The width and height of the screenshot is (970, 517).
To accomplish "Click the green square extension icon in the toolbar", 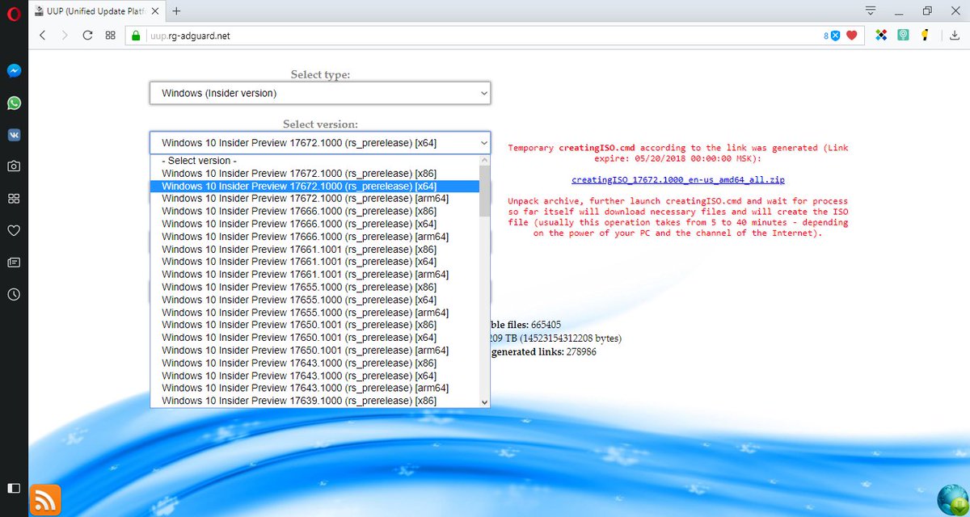I will (x=903, y=36).
